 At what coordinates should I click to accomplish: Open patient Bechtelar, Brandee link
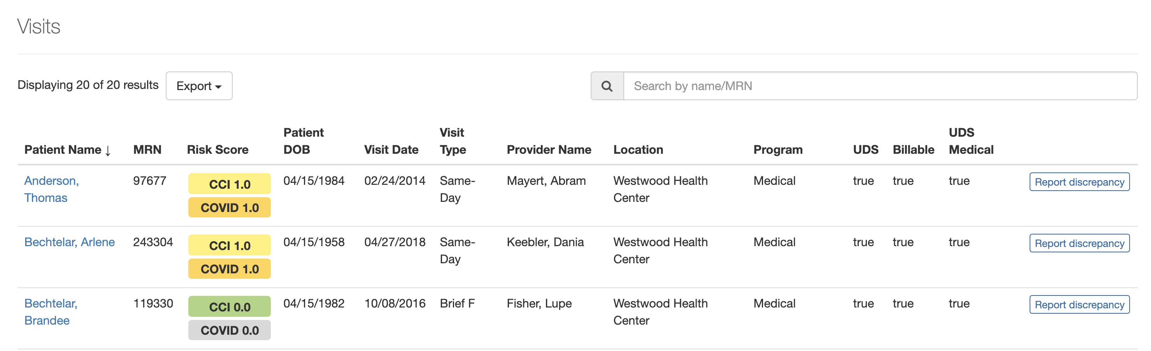(51, 312)
